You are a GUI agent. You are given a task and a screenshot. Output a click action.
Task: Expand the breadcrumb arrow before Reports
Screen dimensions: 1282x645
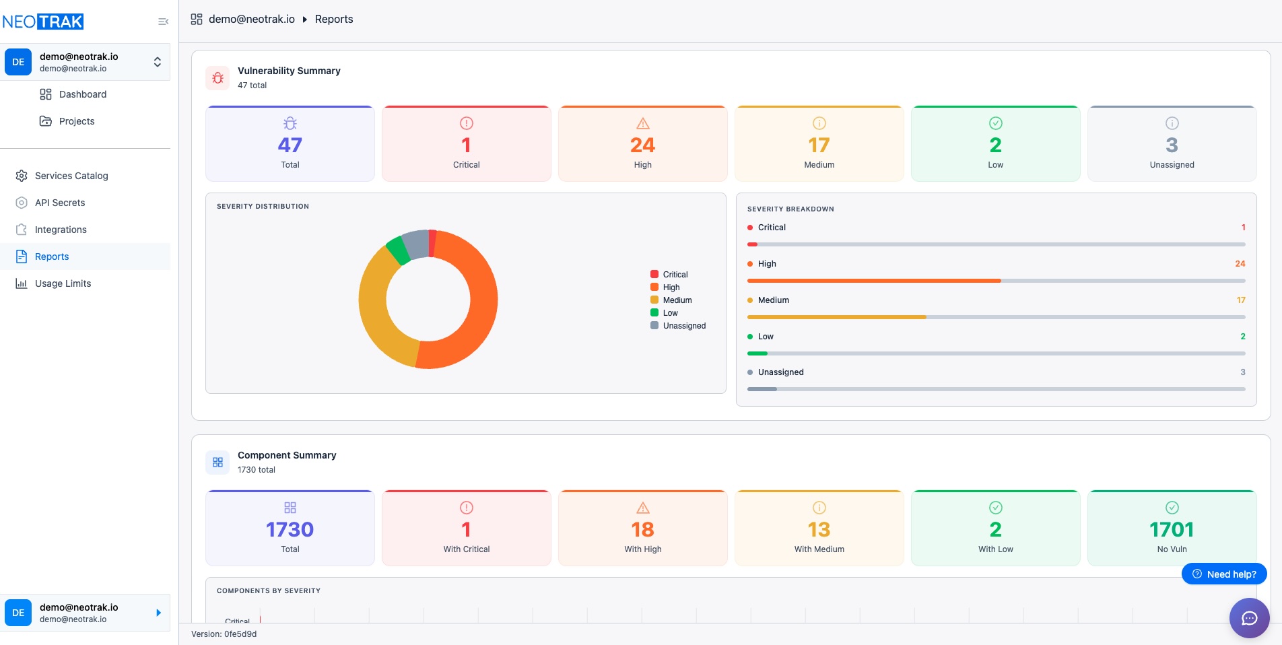coord(305,20)
